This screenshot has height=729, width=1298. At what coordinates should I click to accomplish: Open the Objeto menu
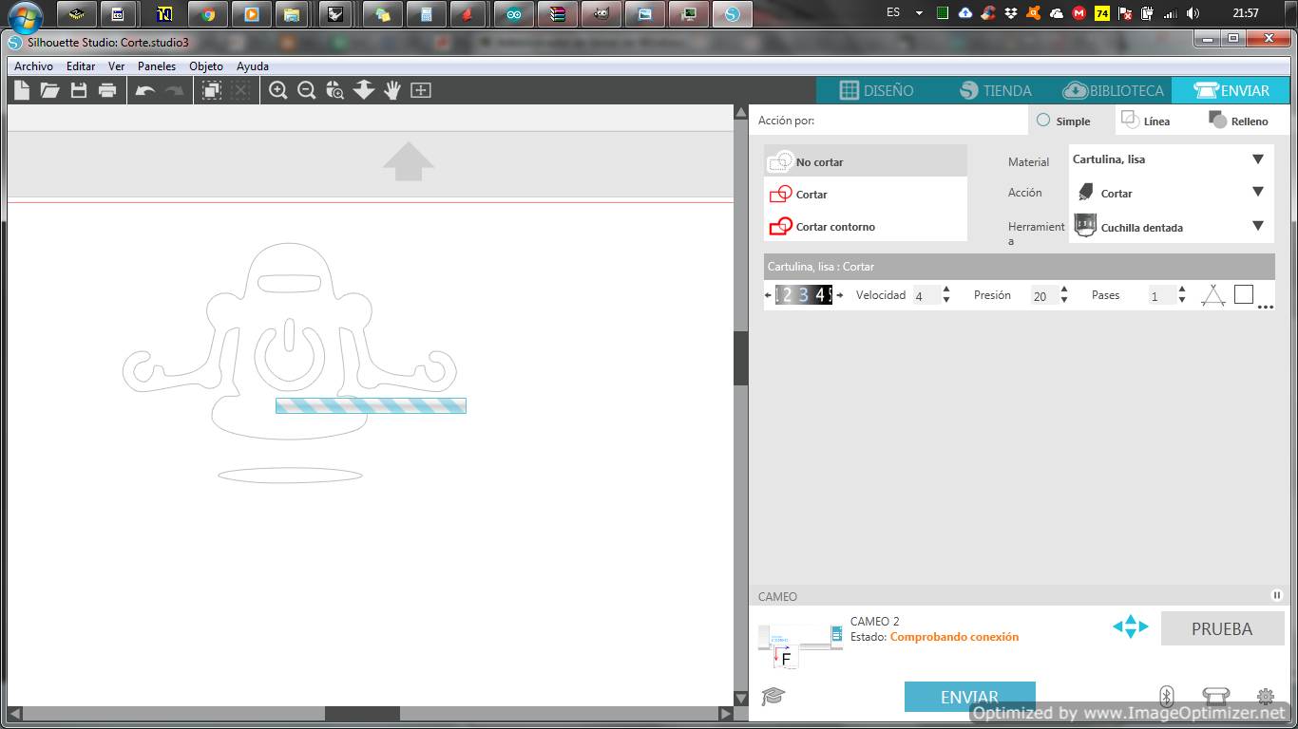point(206,66)
